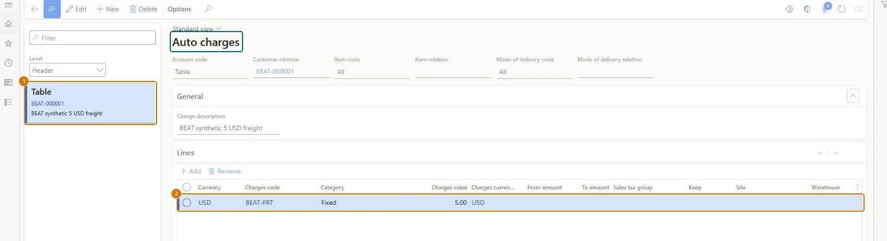Open Recent clock icon in sidebar
The image size is (887, 241).
[x=8, y=63]
